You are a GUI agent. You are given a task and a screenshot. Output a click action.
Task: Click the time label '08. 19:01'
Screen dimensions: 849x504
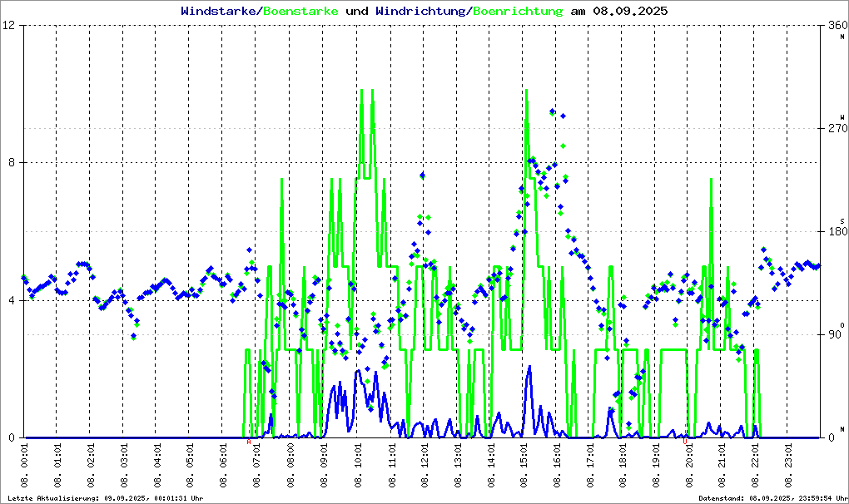click(x=655, y=466)
